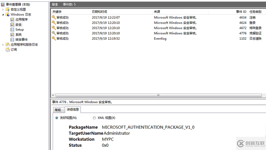The width and height of the screenshot is (266, 150).
Task: Expand the 应用程序和服务日志 node
Action: tap(3, 45)
